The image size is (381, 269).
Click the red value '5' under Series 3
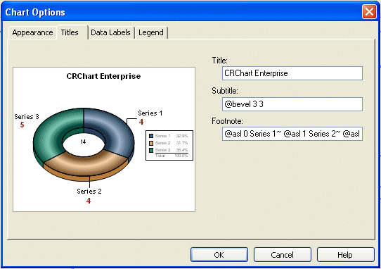tap(22, 125)
